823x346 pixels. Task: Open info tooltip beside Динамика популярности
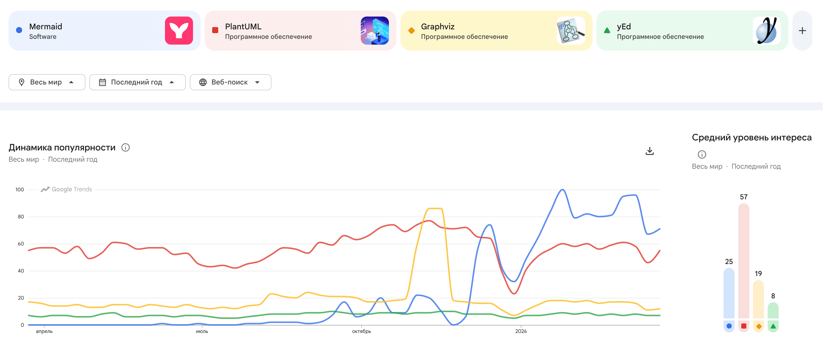click(x=126, y=147)
